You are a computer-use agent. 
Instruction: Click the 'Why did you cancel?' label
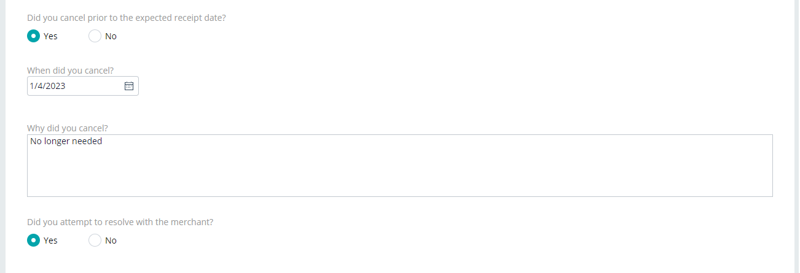68,128
